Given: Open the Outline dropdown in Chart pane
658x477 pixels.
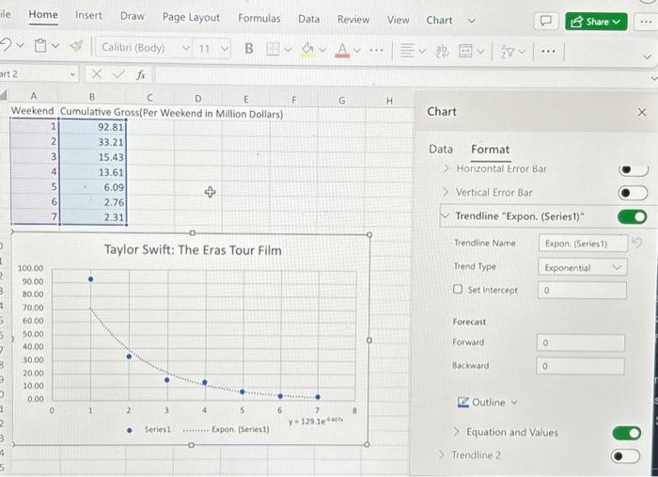Looking at the screenshot, I should [x=487, y=403].
